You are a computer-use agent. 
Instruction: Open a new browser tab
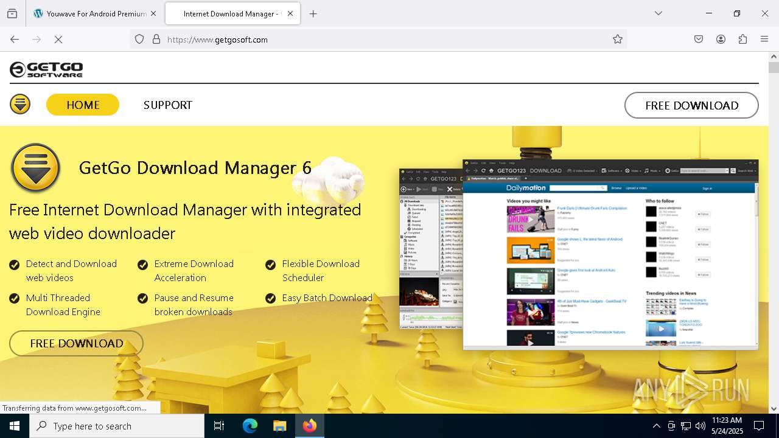(x=313, y=13)
